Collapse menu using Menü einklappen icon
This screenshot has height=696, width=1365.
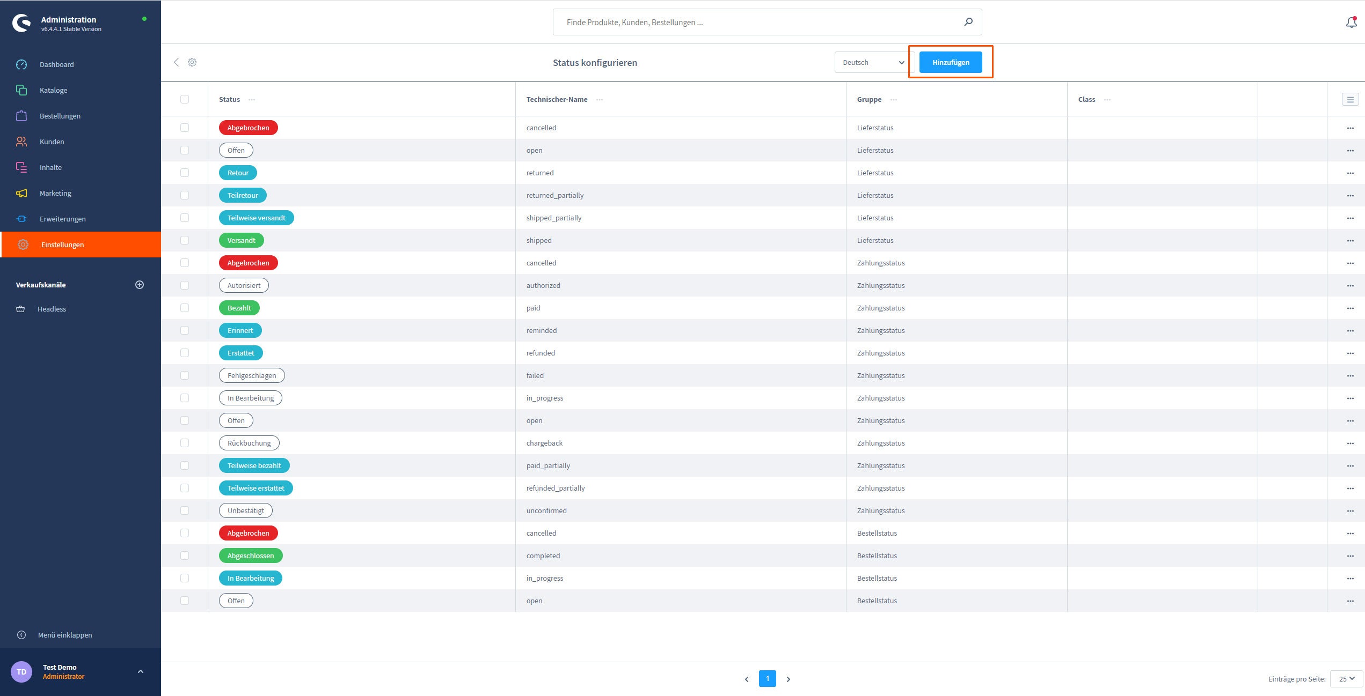(21, 635)
